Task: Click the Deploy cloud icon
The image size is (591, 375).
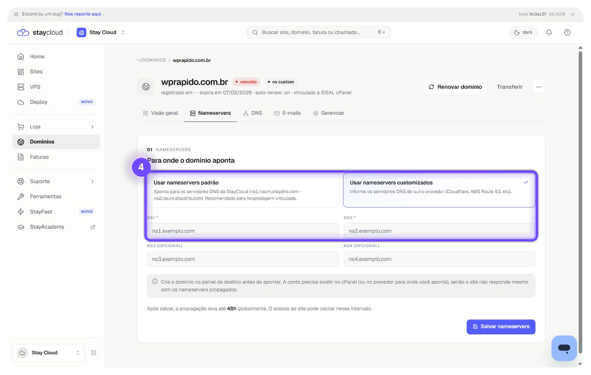Action: [20, 102]
